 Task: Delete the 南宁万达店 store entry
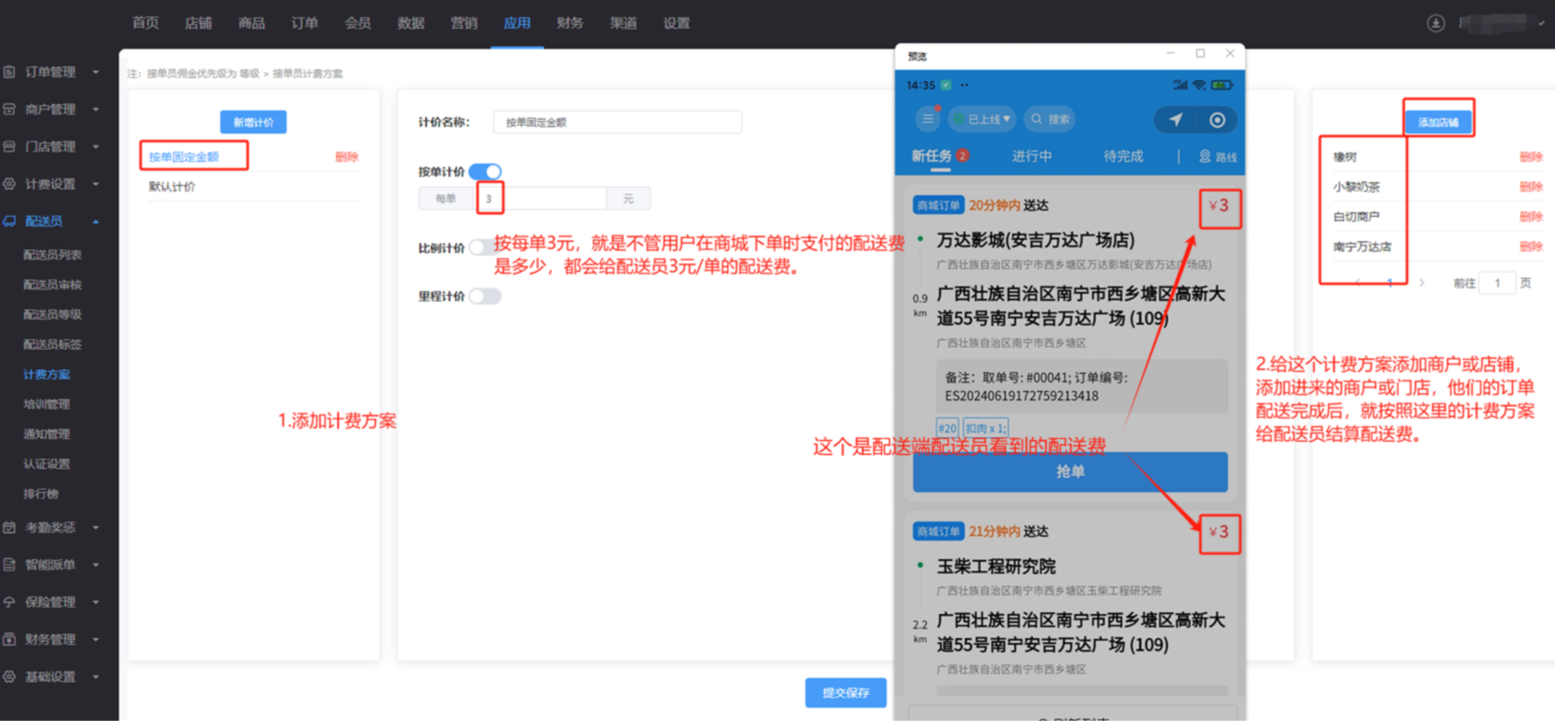click(x=1531, y=247)
